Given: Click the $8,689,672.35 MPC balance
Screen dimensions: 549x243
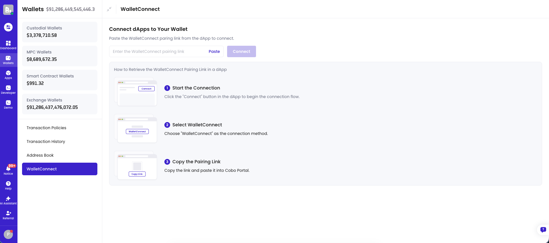Looking at the screenshot, I should point(42,59).
